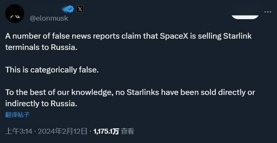Click the word Starlinks in last paragraph
Screen dimensions: 277x143
click(143, 92)
